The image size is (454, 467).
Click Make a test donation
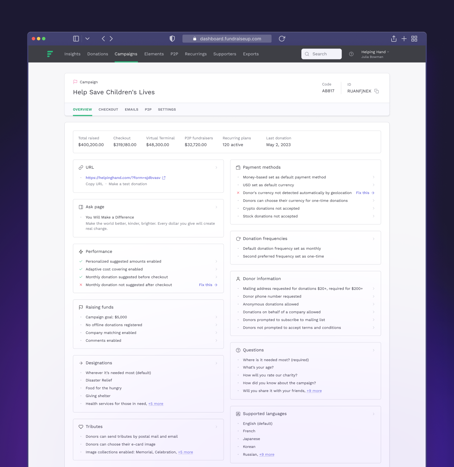(x=128, y=184)
